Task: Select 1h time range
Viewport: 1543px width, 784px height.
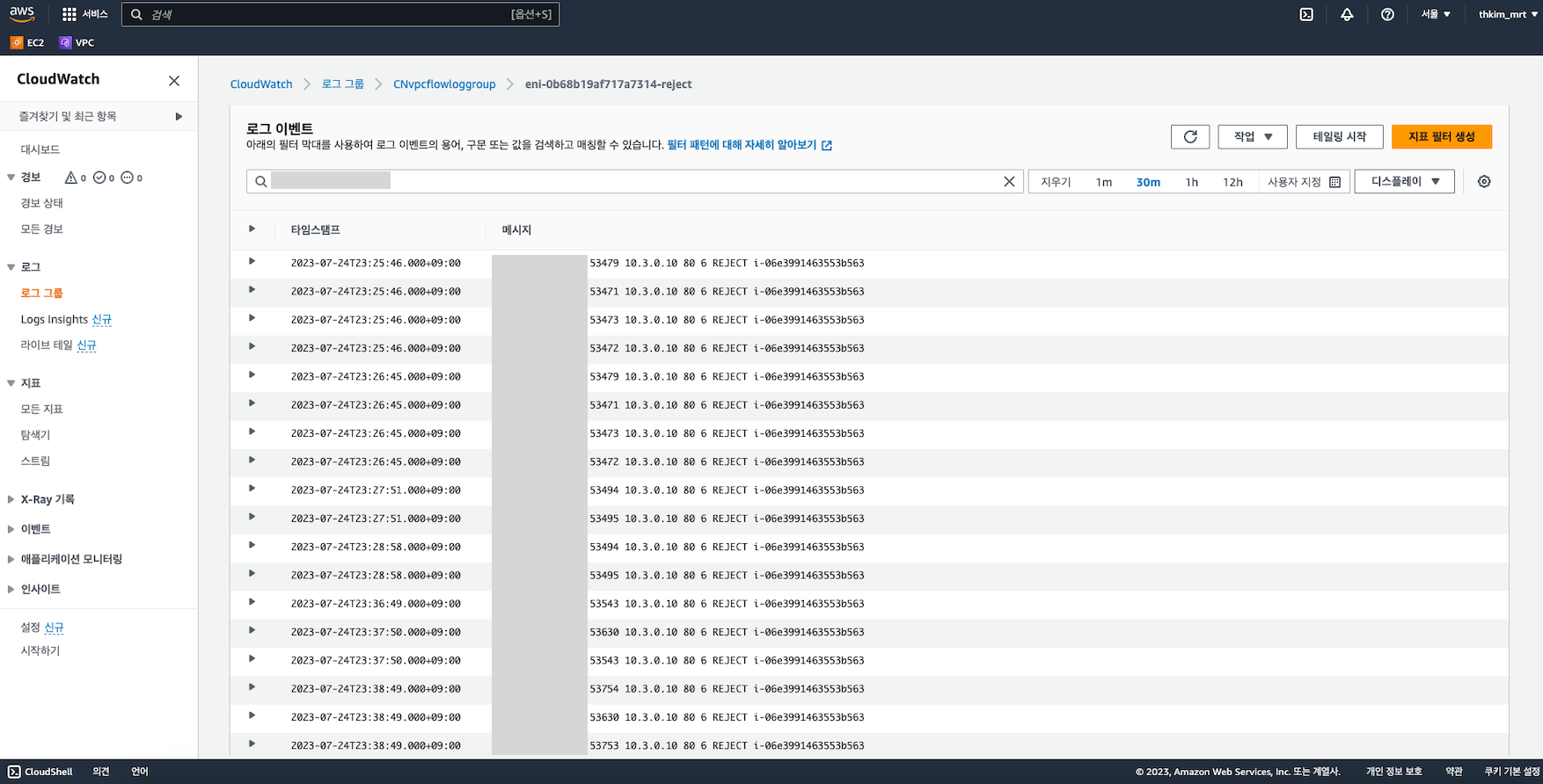Action: pyautogui.click(x=1192, y=182)
